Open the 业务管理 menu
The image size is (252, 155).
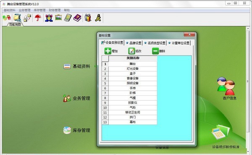[25, 10]
